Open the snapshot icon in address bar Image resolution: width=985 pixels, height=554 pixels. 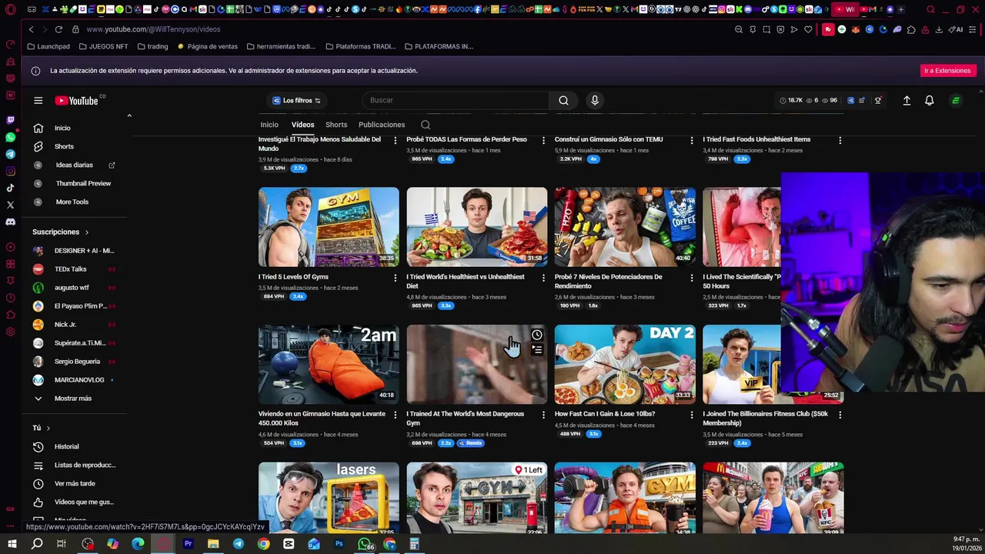click(766, 29)
